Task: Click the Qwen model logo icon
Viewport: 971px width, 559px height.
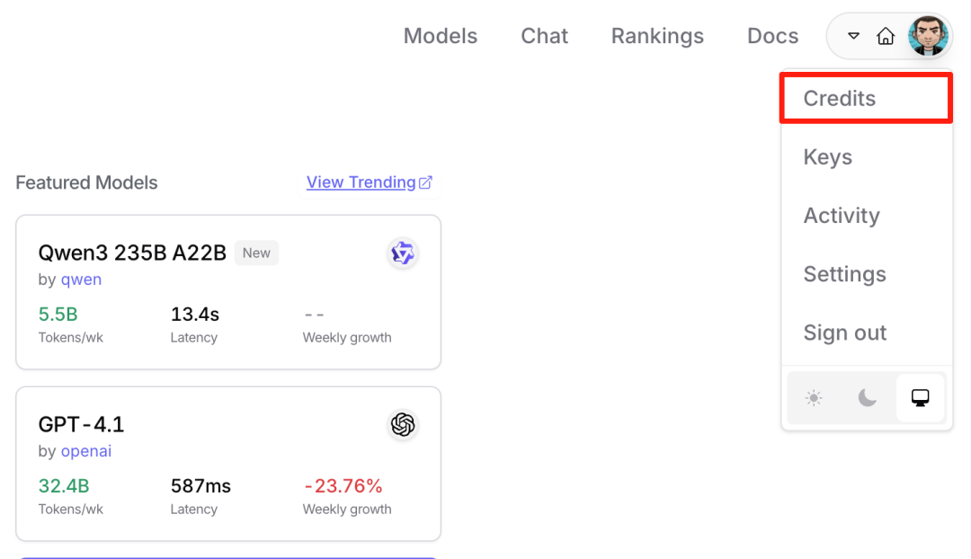Action: coord(403,253)
